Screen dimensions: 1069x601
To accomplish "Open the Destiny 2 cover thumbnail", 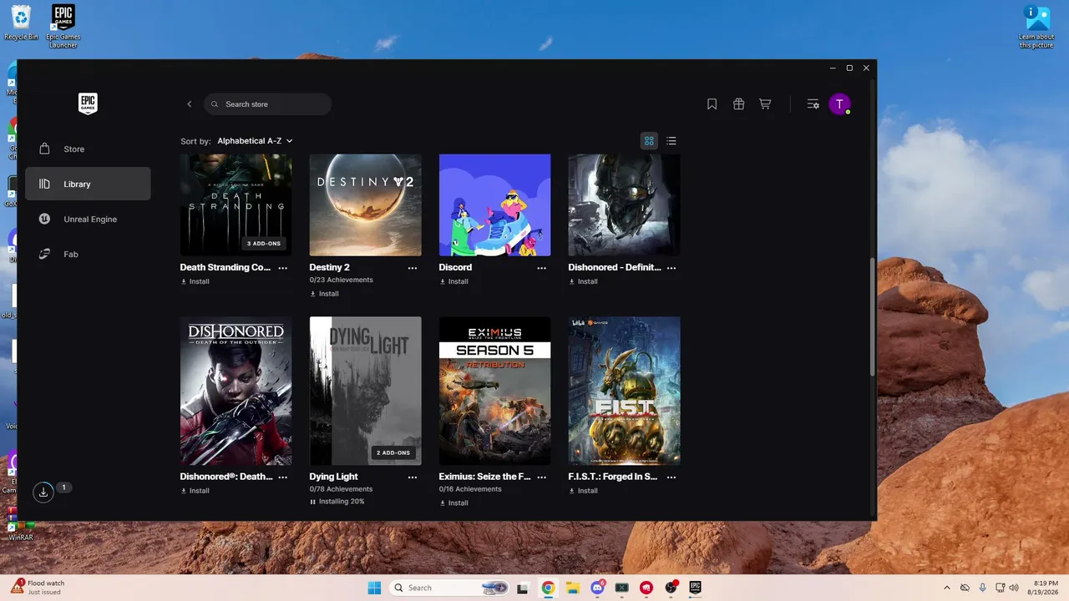I will (x=366, y=205).
